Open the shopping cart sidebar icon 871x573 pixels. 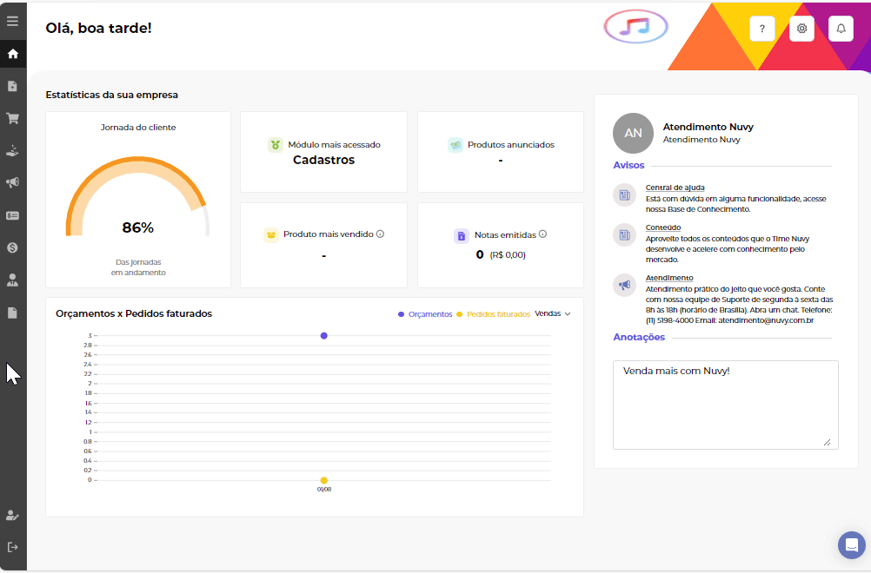point(12,118)
